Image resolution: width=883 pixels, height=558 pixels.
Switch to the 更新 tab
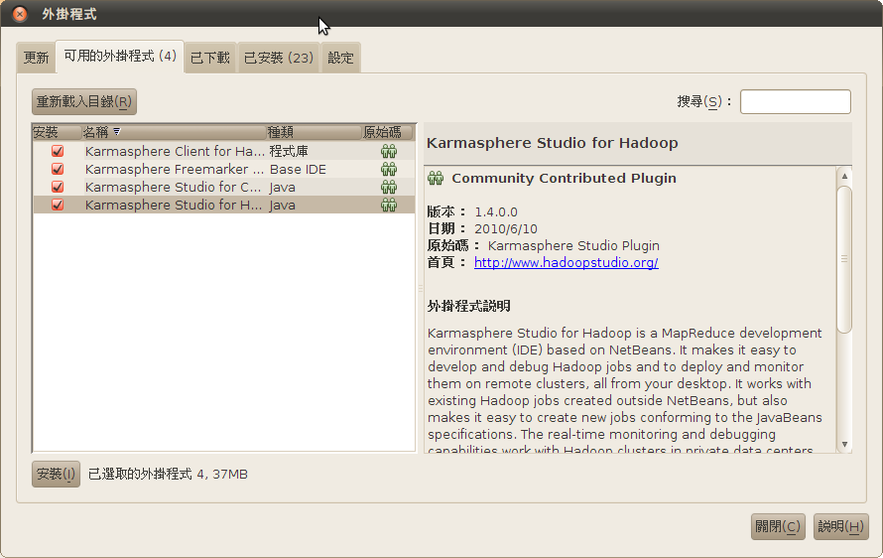(x=36, y=58)
